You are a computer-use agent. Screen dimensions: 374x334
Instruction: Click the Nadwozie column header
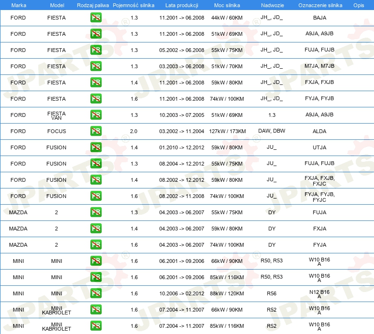pyautogui.click(x=273, y=5)
